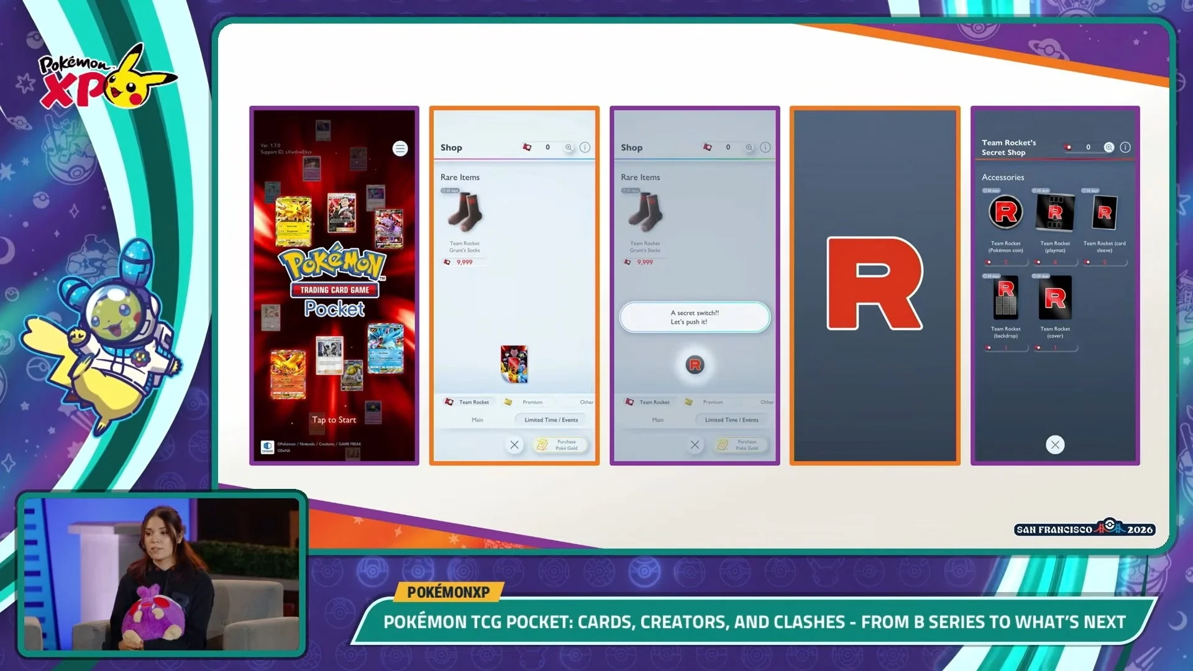Open the info icon in purple-framed Shop

tap(765, 147)
